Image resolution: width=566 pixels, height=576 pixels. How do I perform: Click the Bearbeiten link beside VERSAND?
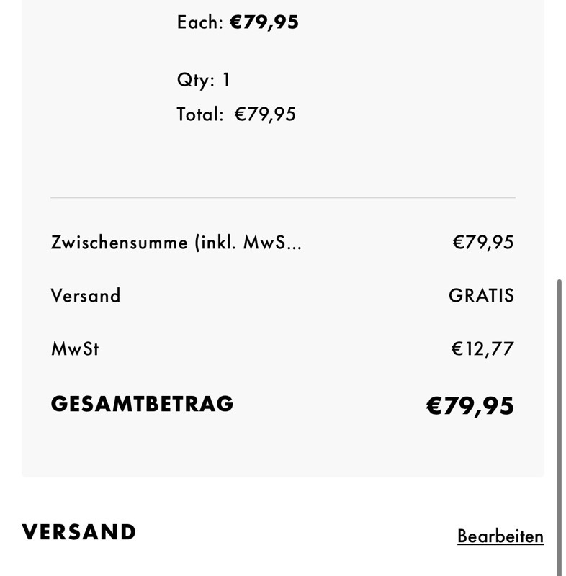500,536
